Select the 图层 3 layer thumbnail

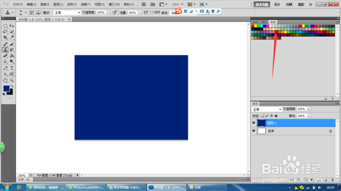point(262,123)
